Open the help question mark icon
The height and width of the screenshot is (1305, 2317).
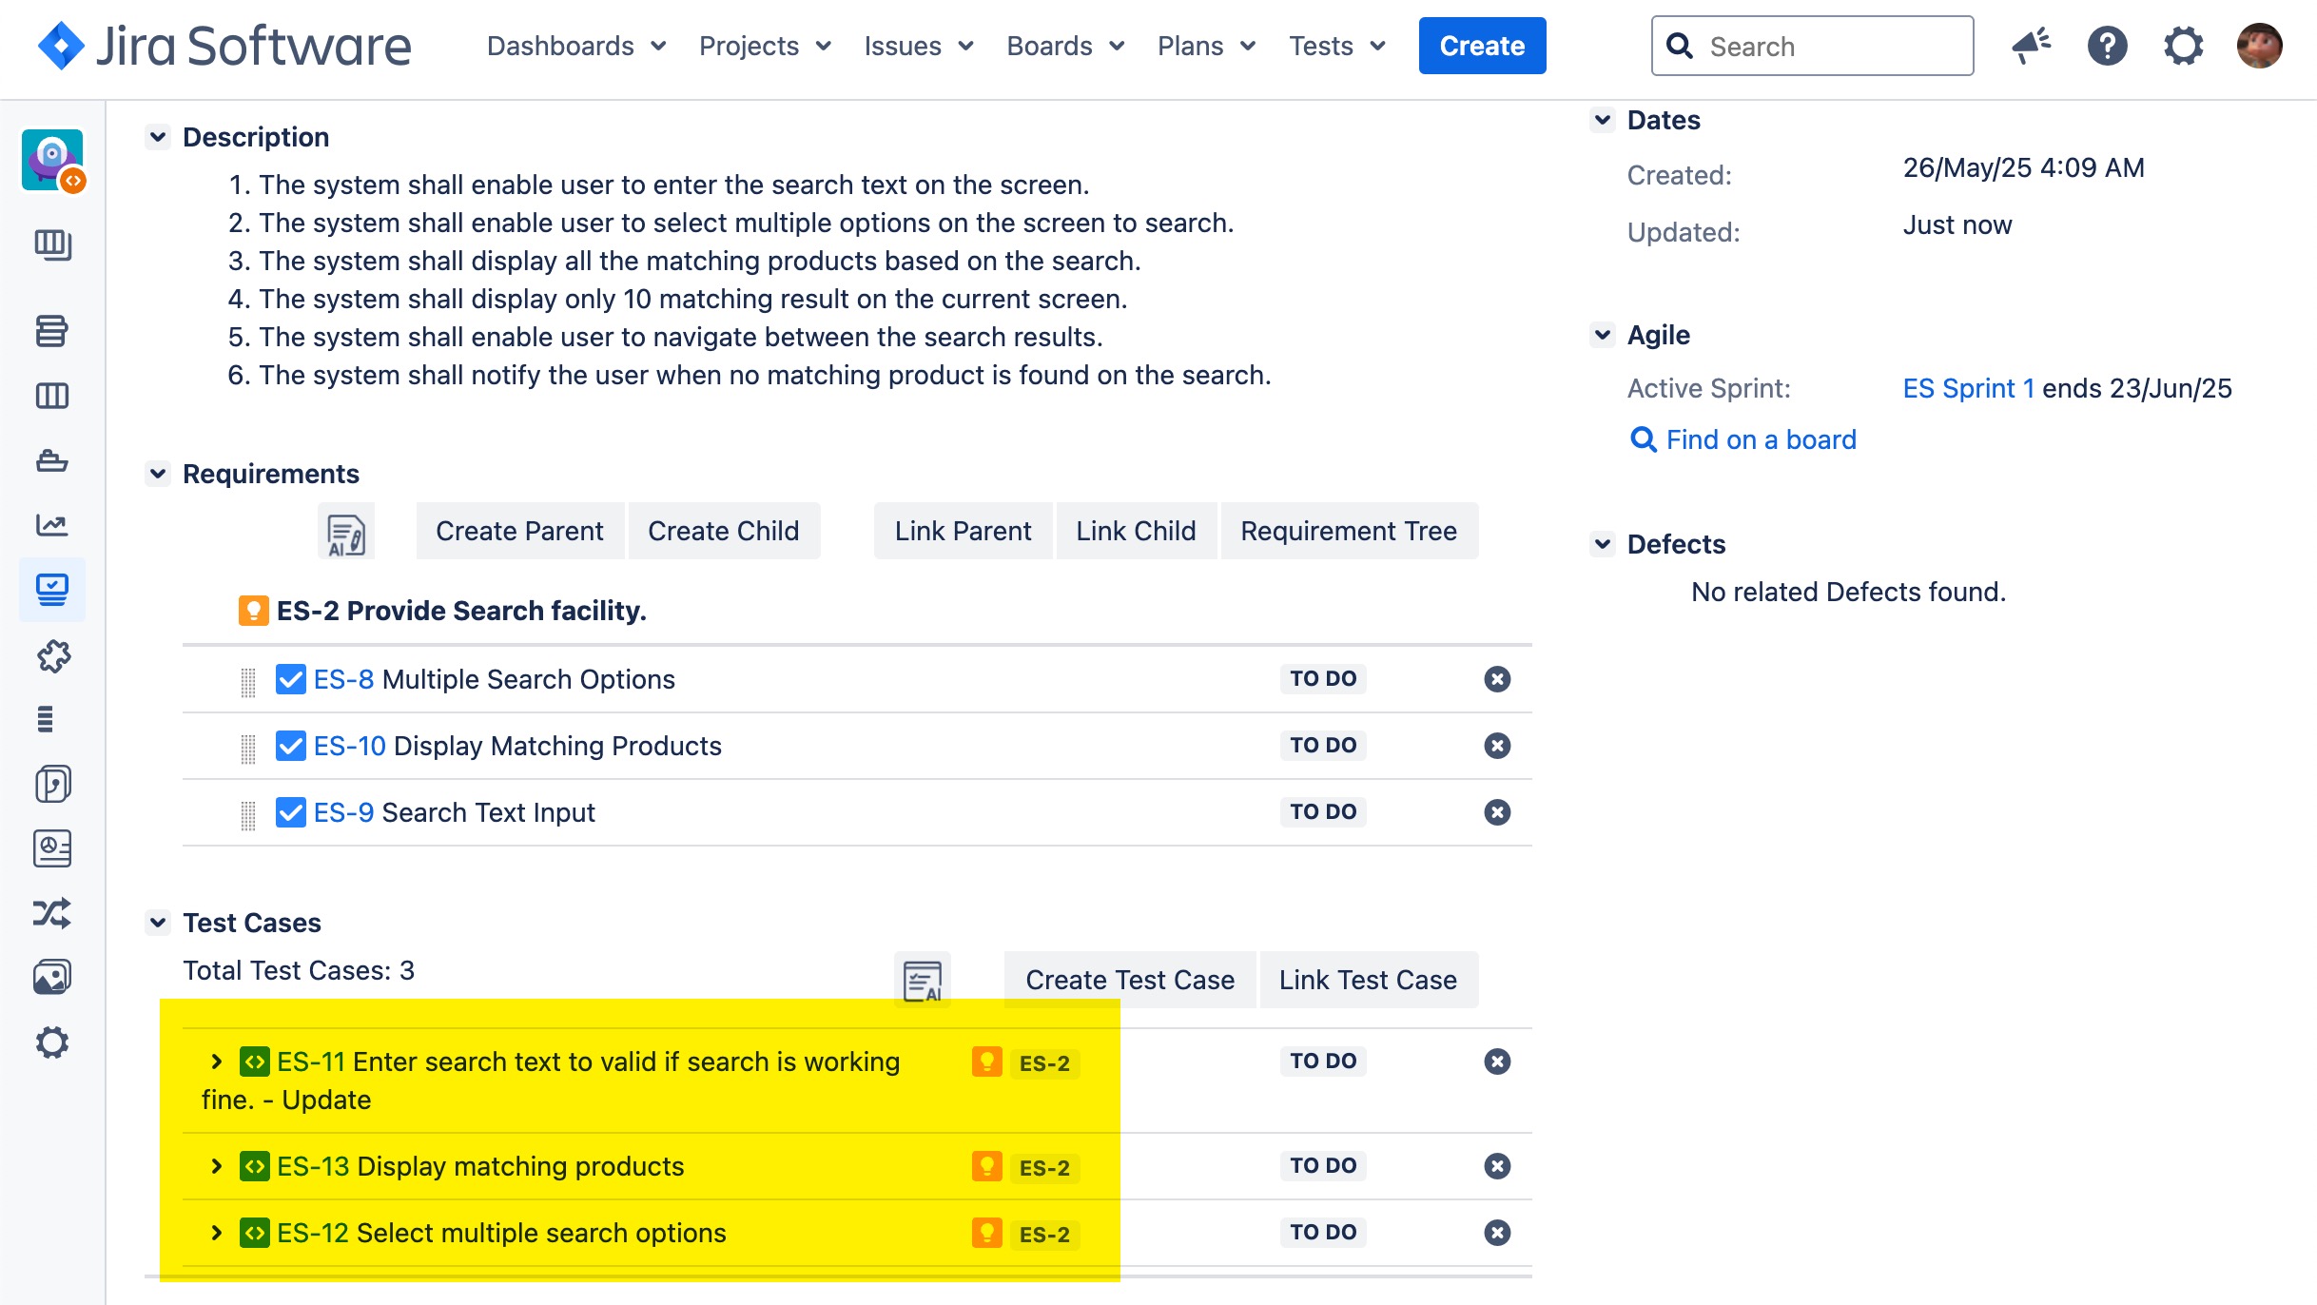point(2107,46)
